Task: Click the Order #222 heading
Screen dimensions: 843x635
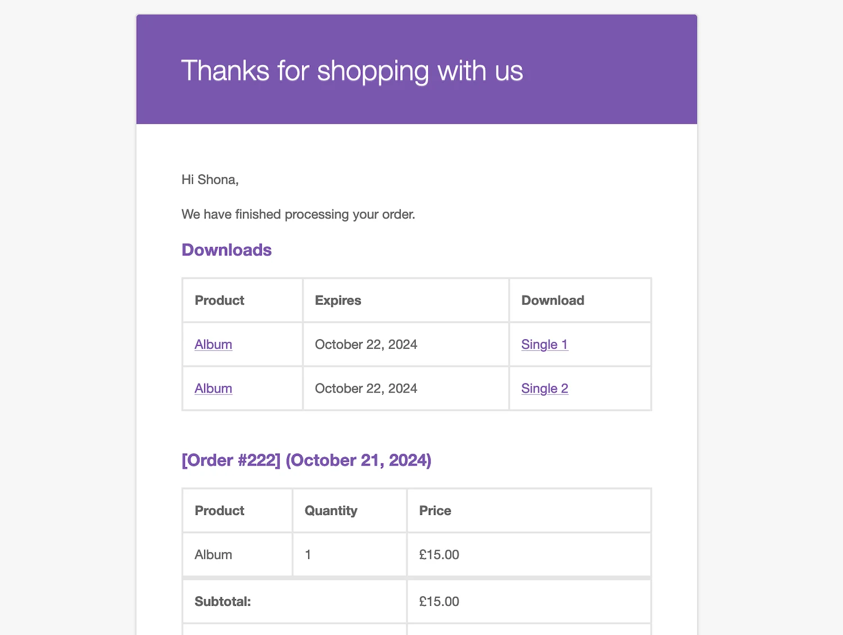Action: point(306,460)
